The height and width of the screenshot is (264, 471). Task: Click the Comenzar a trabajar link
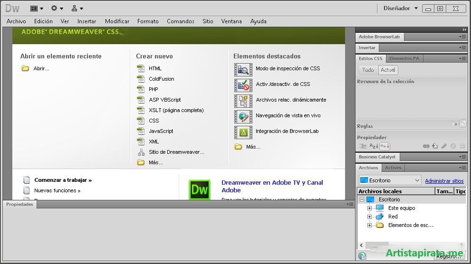pos(63,180)
